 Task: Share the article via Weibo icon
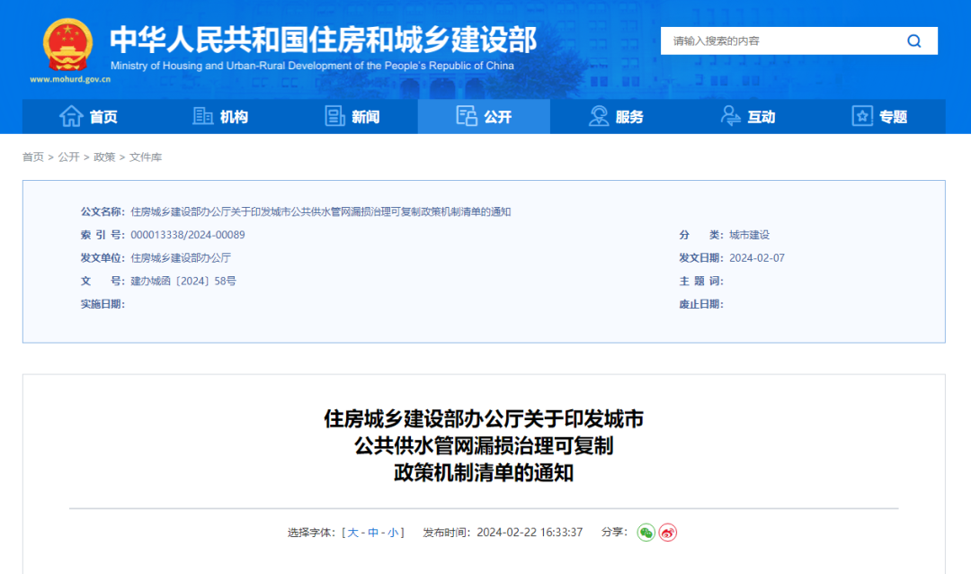[667, 533]
